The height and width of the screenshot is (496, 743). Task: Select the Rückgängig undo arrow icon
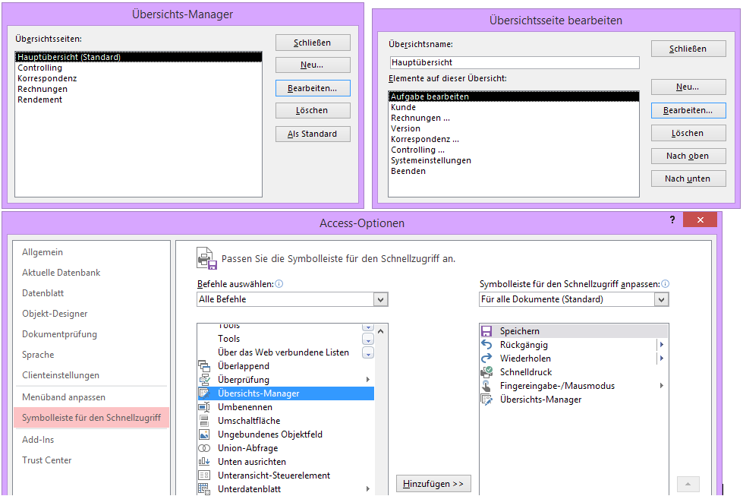(x=486, y=345)
